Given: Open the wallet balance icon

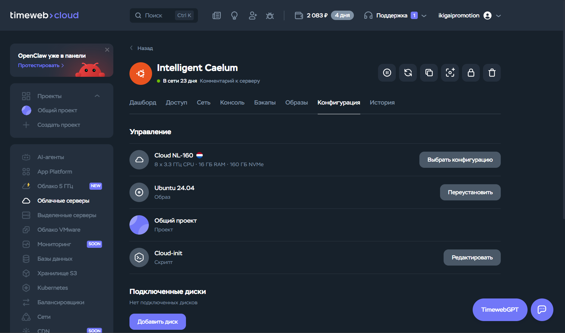Looking at the screenshot, I should [x=299, y=15].
